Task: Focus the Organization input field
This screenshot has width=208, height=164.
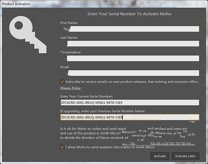Action: coord(130,58)
